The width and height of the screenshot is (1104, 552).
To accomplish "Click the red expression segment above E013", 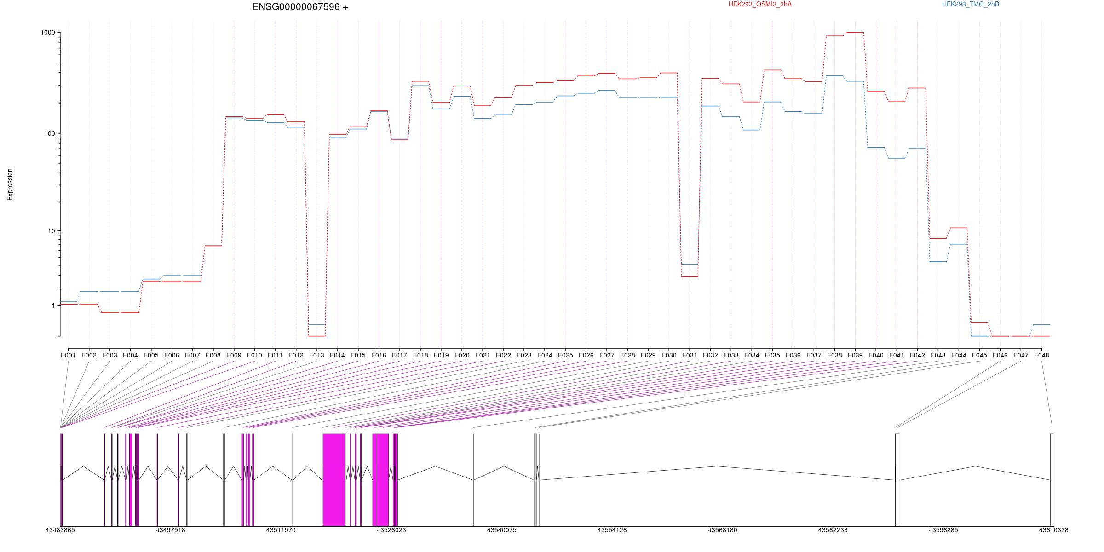I will pos(316,336).
